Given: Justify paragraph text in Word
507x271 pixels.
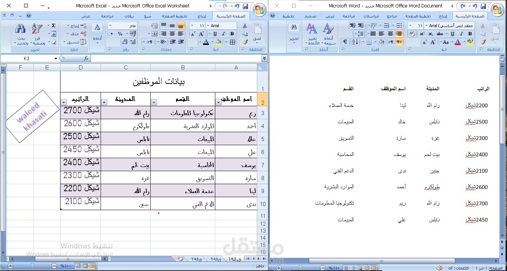Looking at the screenshot, I should [373, 34].
